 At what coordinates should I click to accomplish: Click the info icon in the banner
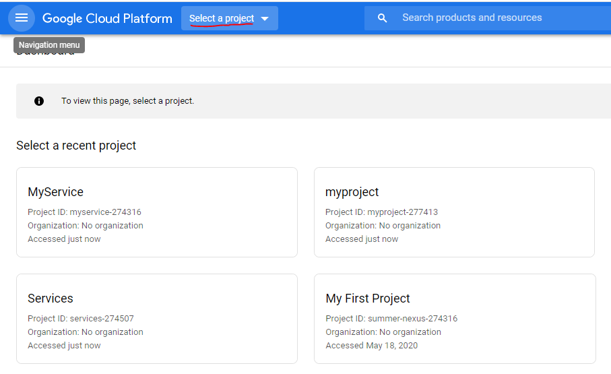pos(39,101)
